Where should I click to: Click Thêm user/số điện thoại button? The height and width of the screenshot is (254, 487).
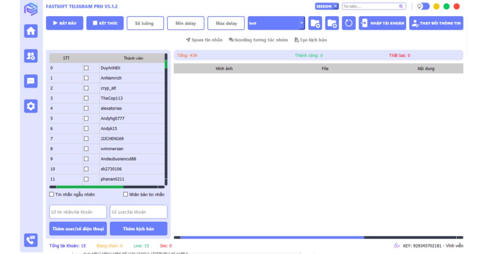pos(78,229)
